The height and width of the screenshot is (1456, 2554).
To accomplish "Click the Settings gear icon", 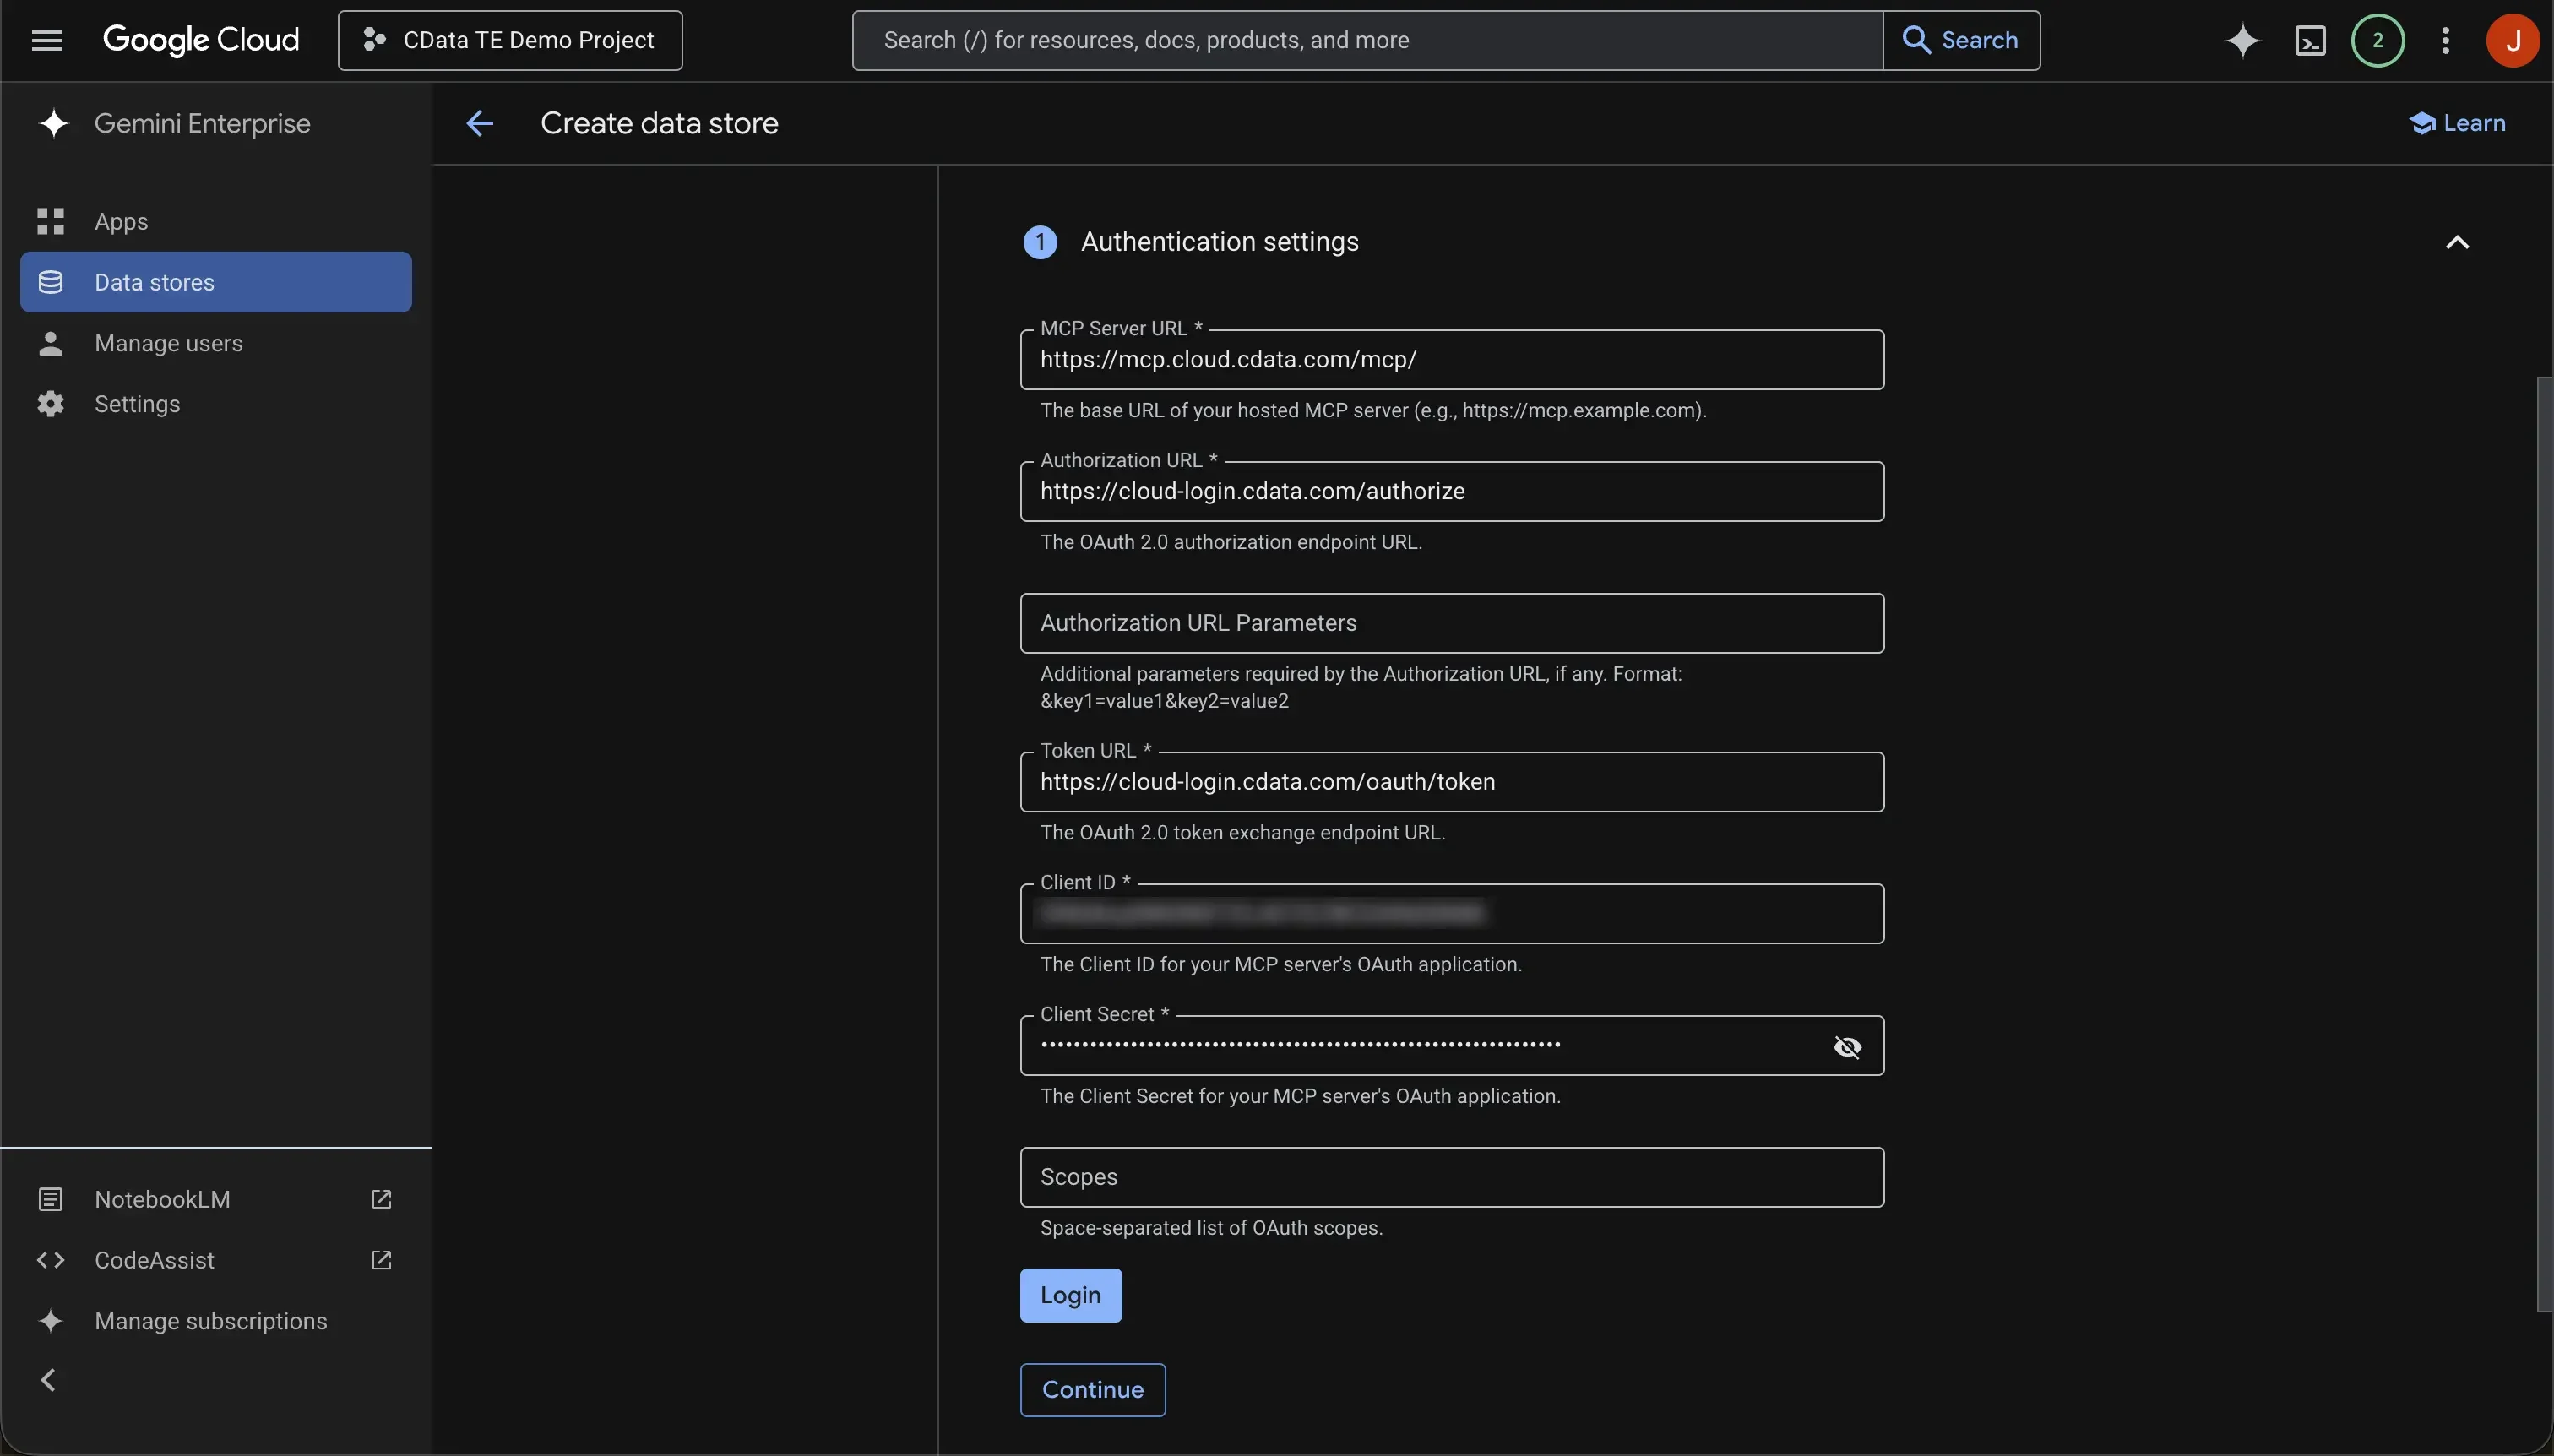I will (x=50, y=404).
